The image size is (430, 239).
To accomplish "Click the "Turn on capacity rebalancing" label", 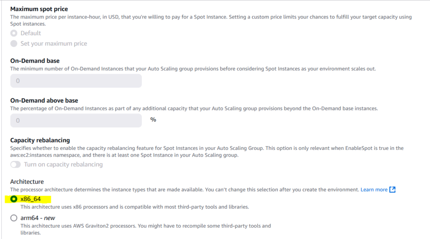I will click(x=63, y=164).
